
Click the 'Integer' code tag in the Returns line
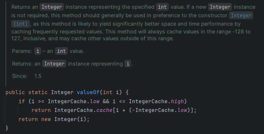(54, 64)
